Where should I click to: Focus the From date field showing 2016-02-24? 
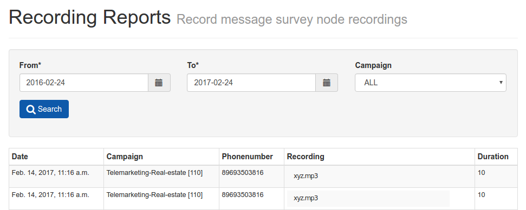coord(84,83)
